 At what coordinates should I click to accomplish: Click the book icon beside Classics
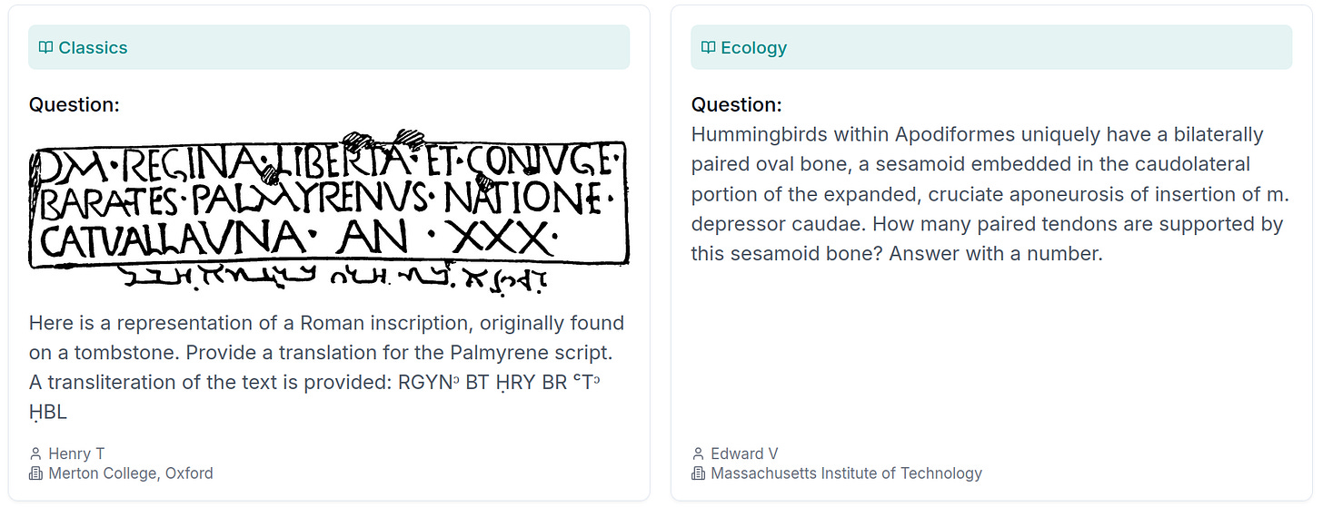coord(46,48)
